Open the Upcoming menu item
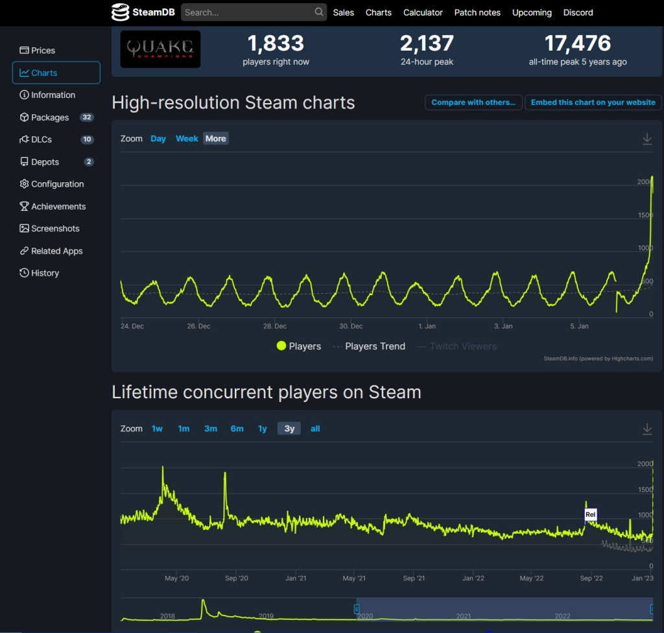 (x=532, y=13)
